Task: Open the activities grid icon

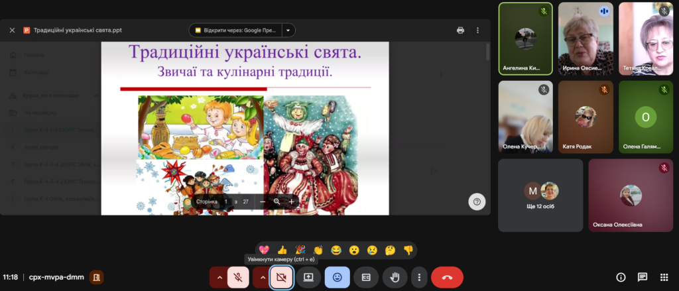Action: coord(664,277)
